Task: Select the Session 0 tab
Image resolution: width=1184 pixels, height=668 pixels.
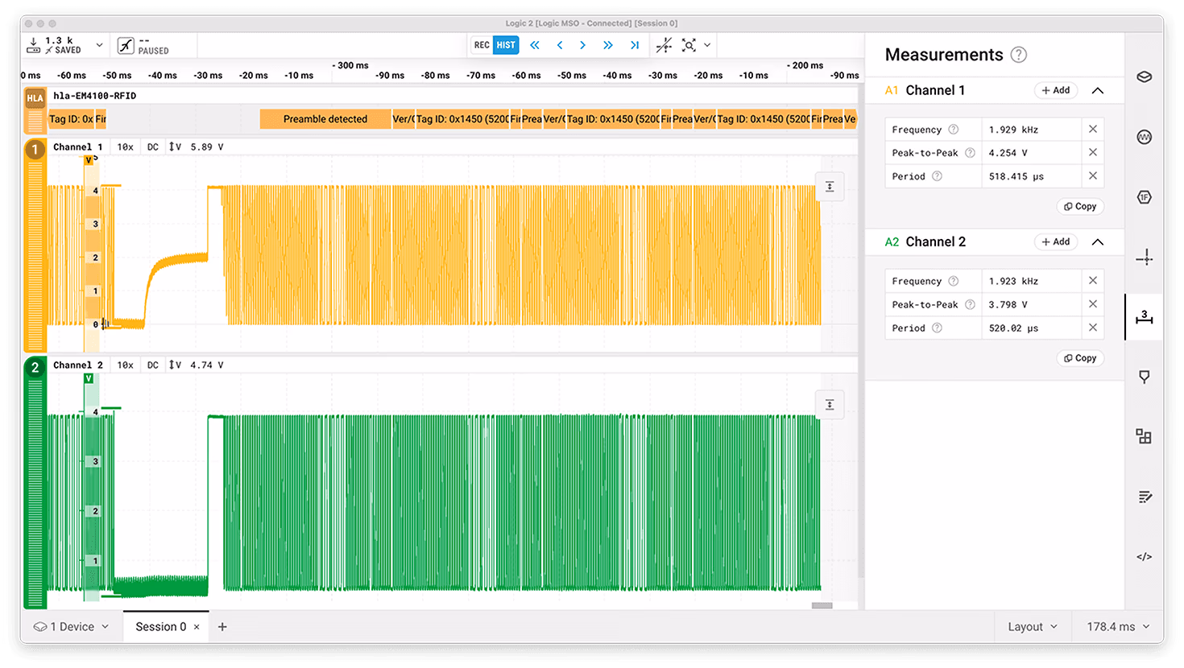Action: pyautogui.click(x=161, y=626)
